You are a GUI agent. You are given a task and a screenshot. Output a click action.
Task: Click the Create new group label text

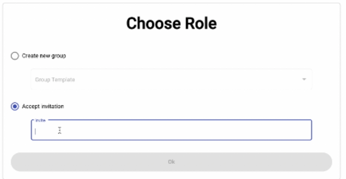pyautogui.click(x=44, y=56)
